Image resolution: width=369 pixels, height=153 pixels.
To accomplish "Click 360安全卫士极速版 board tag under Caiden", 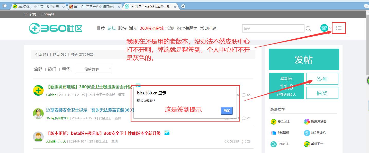I will pos(101,95).
